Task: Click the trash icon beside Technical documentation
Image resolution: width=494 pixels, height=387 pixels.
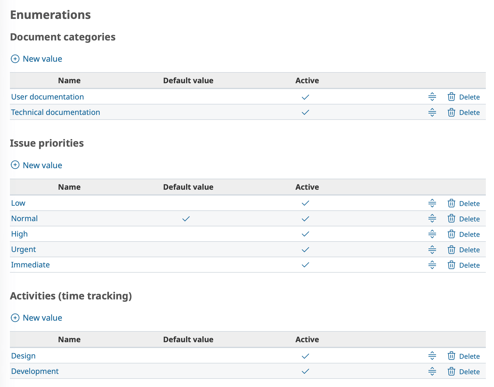Action: [451, 112]
